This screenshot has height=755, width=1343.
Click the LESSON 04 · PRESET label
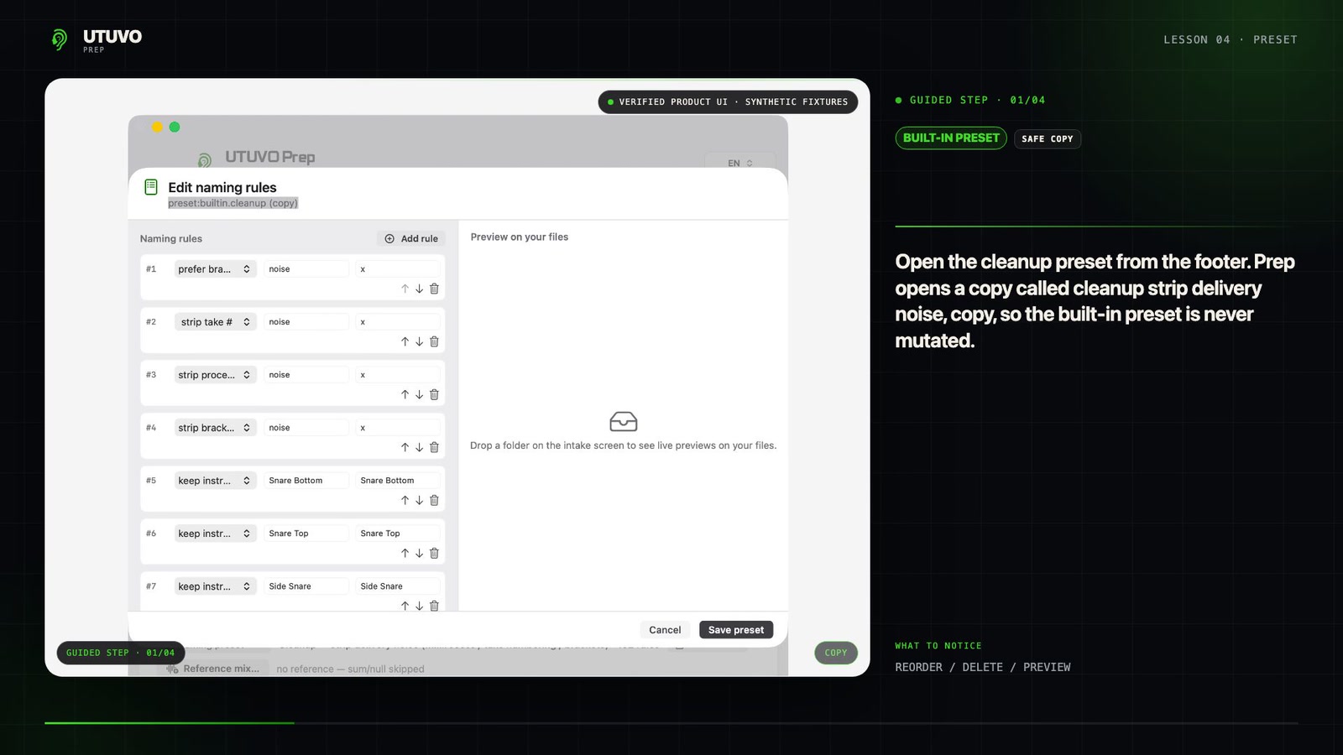coord(1231,39)
